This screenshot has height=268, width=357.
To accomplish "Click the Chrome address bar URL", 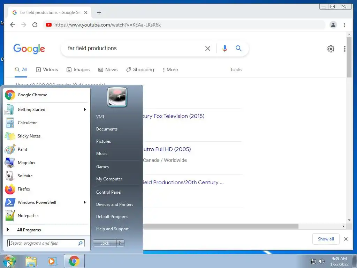I will point(107,25).
